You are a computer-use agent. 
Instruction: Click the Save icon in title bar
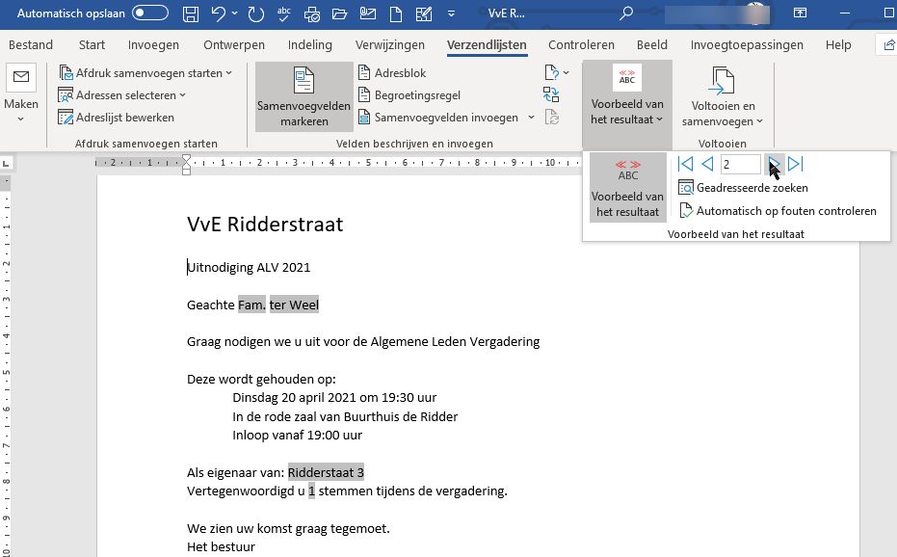coord(191,13)
